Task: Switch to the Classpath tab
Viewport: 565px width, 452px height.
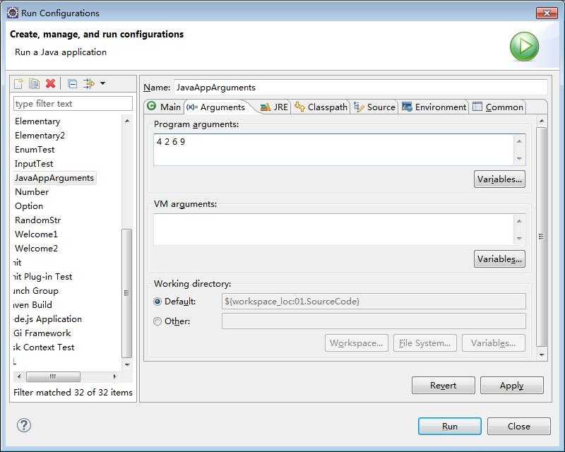Action: coord(321,107)
